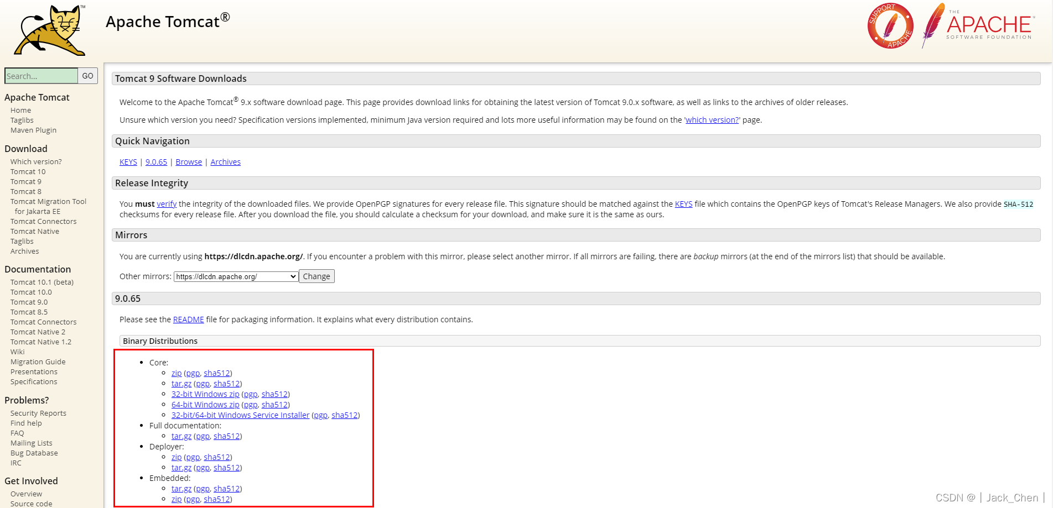Download the Embedded tar.gz
The image size is (1053, 508).
(181, 489)
